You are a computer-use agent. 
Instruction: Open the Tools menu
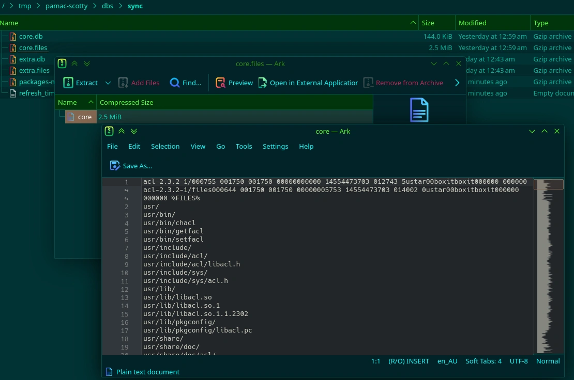click(244, 147)
